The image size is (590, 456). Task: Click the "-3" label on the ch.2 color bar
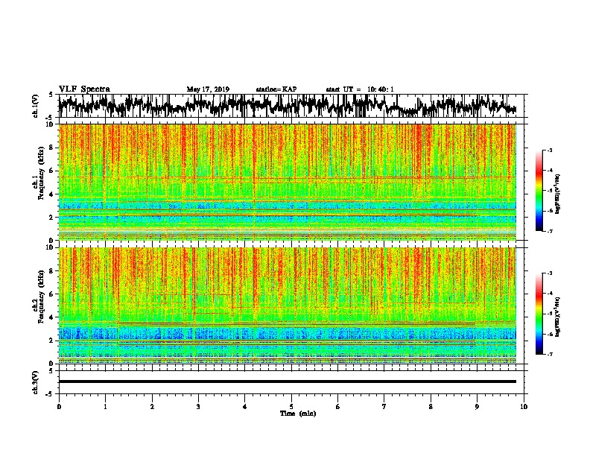pos(550,273)
